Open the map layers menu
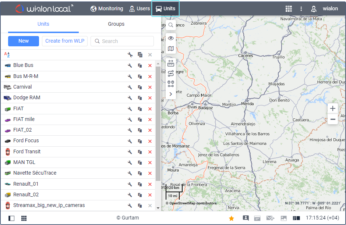Viewport: 346px width, 225px height. coord(171,49)
